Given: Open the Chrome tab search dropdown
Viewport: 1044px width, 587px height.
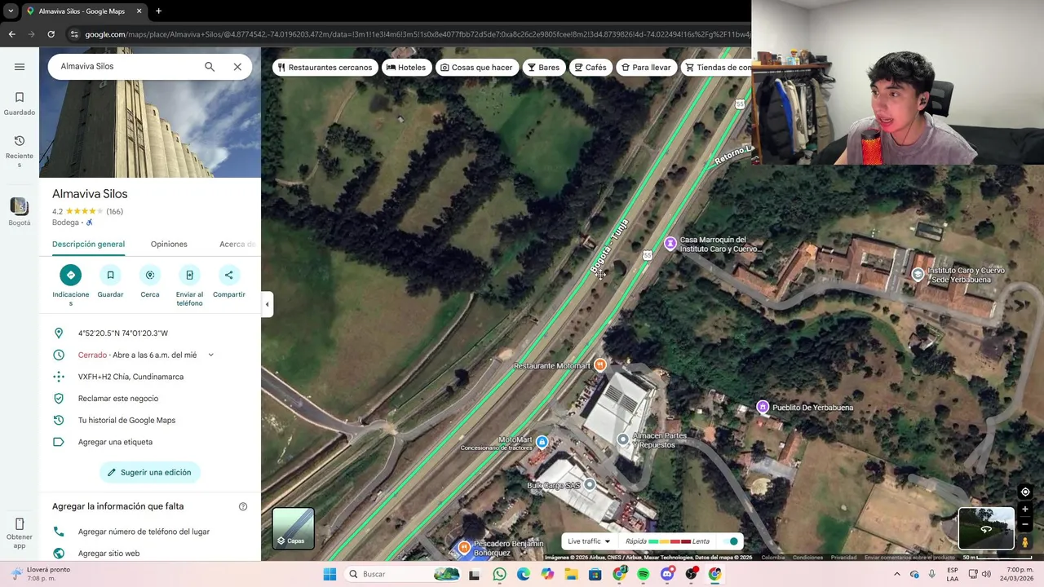Looking at the screenshot, I should pos(11,11).
